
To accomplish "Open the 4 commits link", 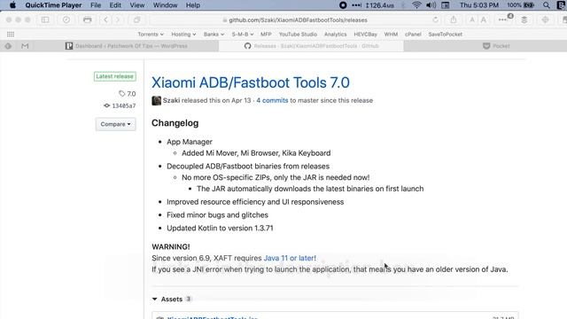I will [x=272, y=100].
